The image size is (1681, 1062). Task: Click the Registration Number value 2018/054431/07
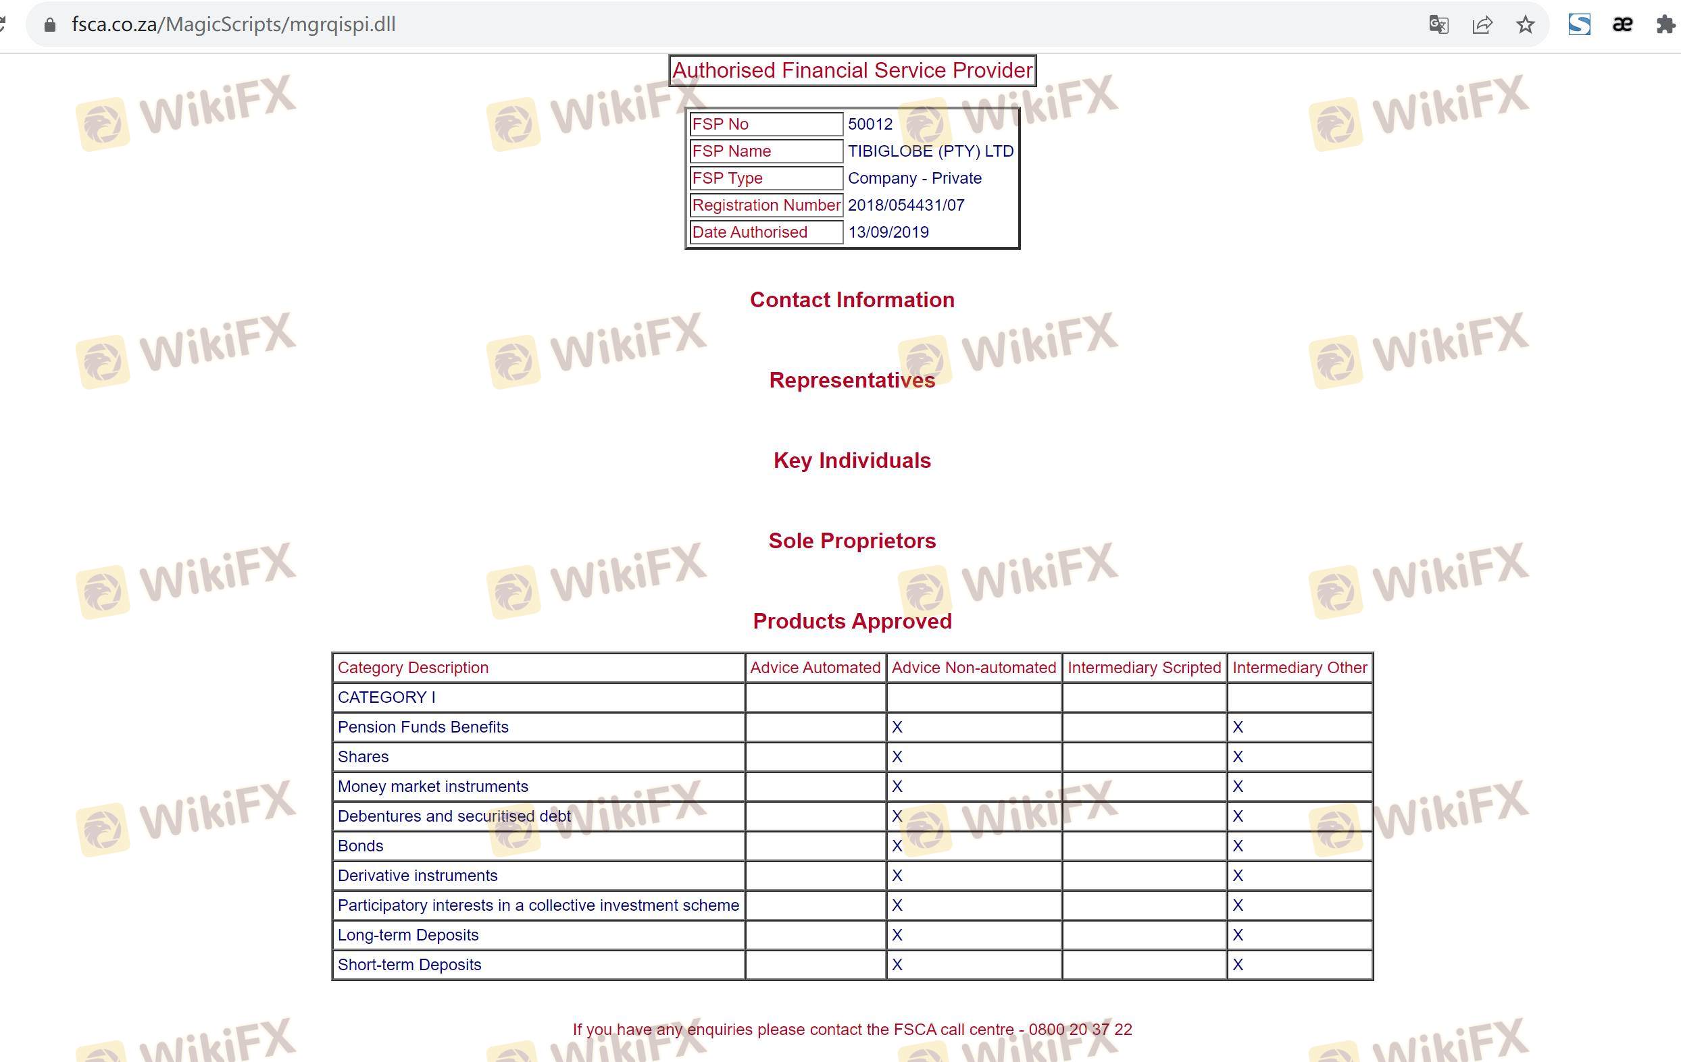click(905, 205)
